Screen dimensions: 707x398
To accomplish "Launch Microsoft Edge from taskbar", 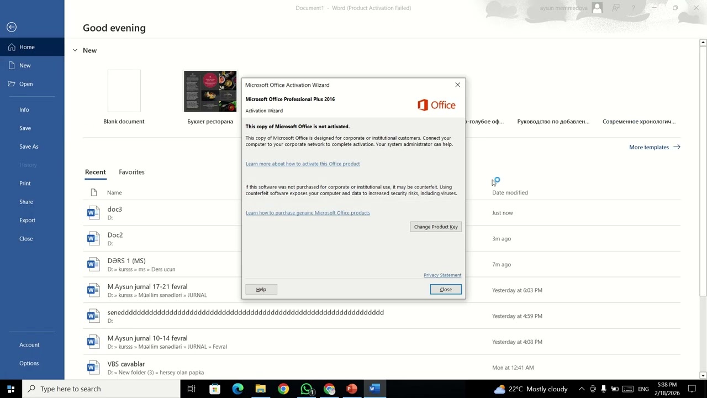I will click(238, 389).
